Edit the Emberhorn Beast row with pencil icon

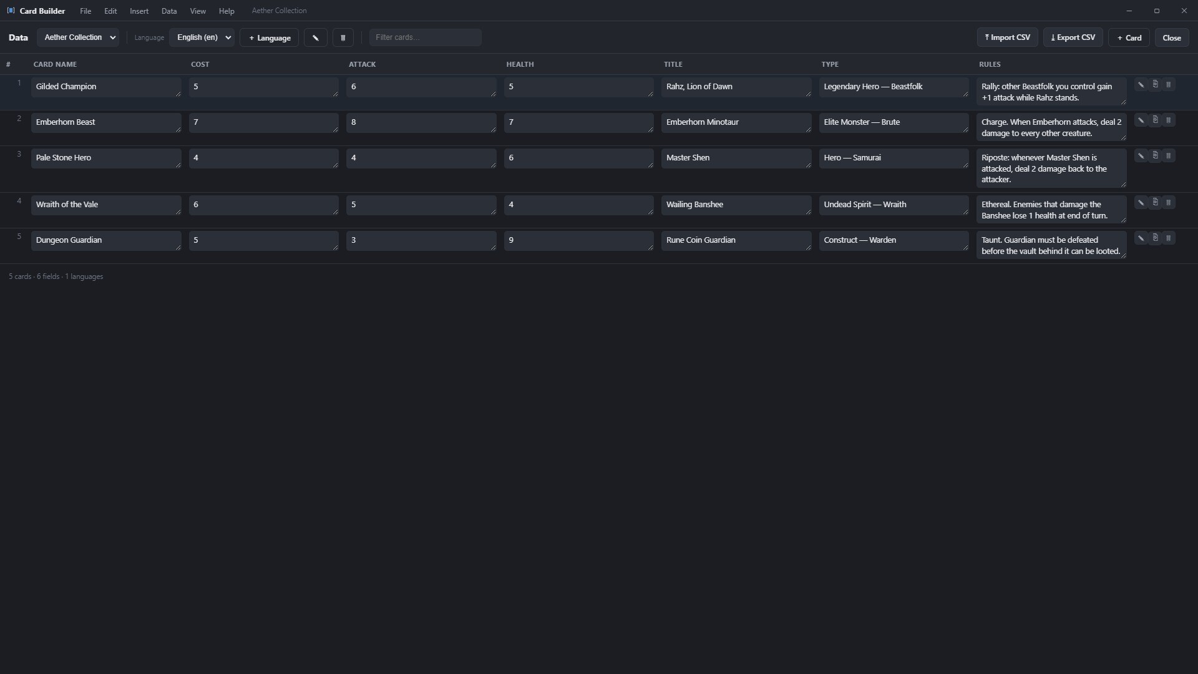point(1141,120)
